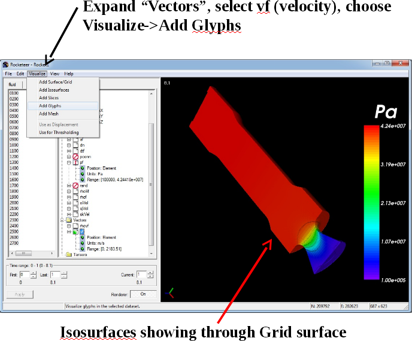This screenshot has width=412, height=341.
Task: Click the document icon beside dn
Action: point(75,145)
